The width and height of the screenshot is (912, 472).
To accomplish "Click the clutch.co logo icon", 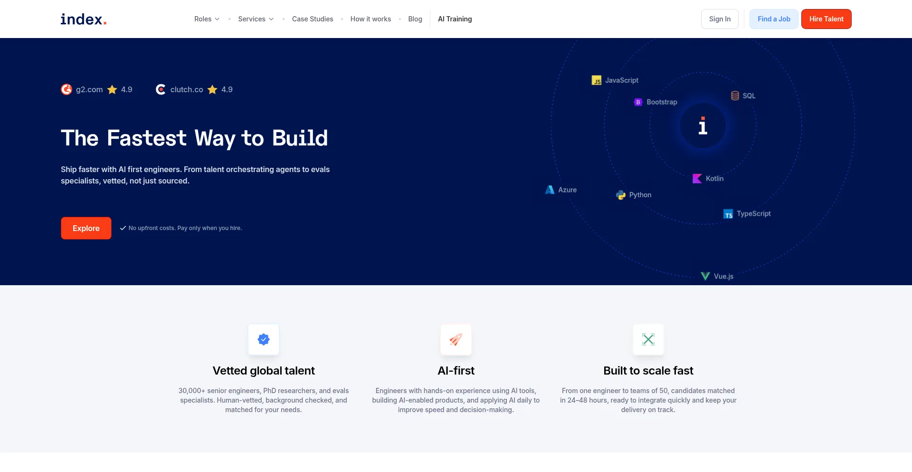I will pos(161,89).
